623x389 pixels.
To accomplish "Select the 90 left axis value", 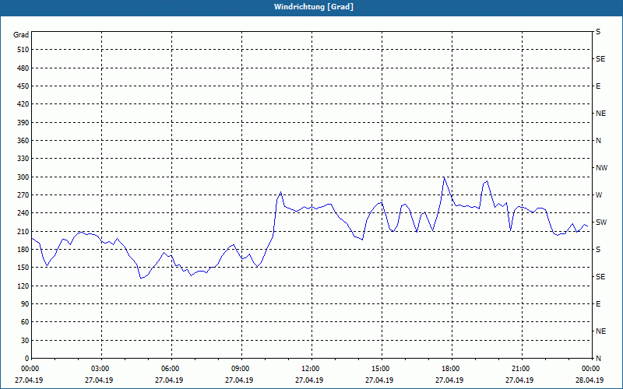I will click(x=25, y=304).
